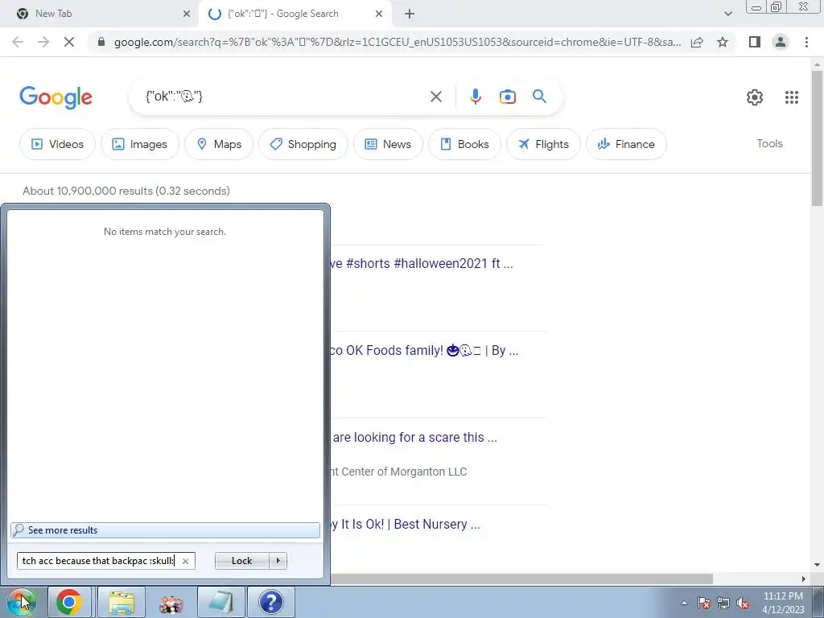The image size is (824, 618).
Task: Click the muted volume tray icon
Action: tap(743, 604)
